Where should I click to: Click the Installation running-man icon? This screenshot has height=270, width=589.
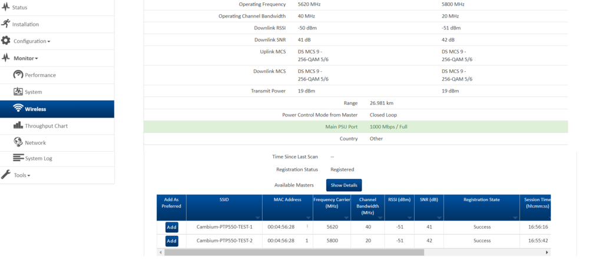(6, 24)
